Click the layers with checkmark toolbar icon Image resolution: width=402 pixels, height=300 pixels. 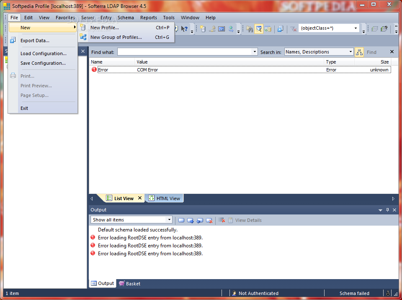point(384,29)
